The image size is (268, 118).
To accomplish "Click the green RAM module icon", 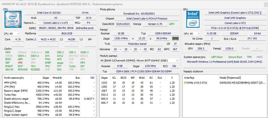I will (175, 39).
